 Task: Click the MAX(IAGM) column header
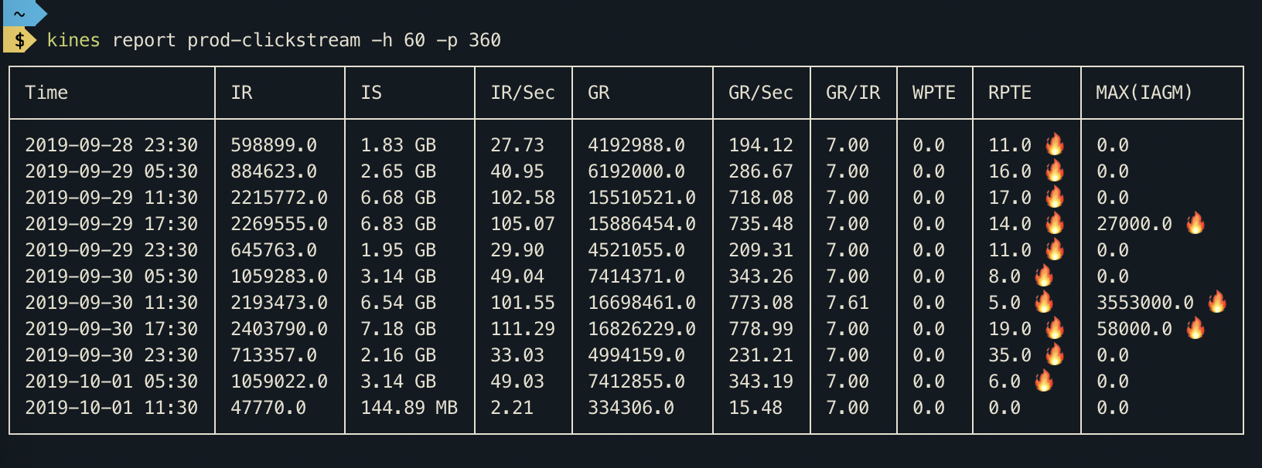click(1144, 93)
